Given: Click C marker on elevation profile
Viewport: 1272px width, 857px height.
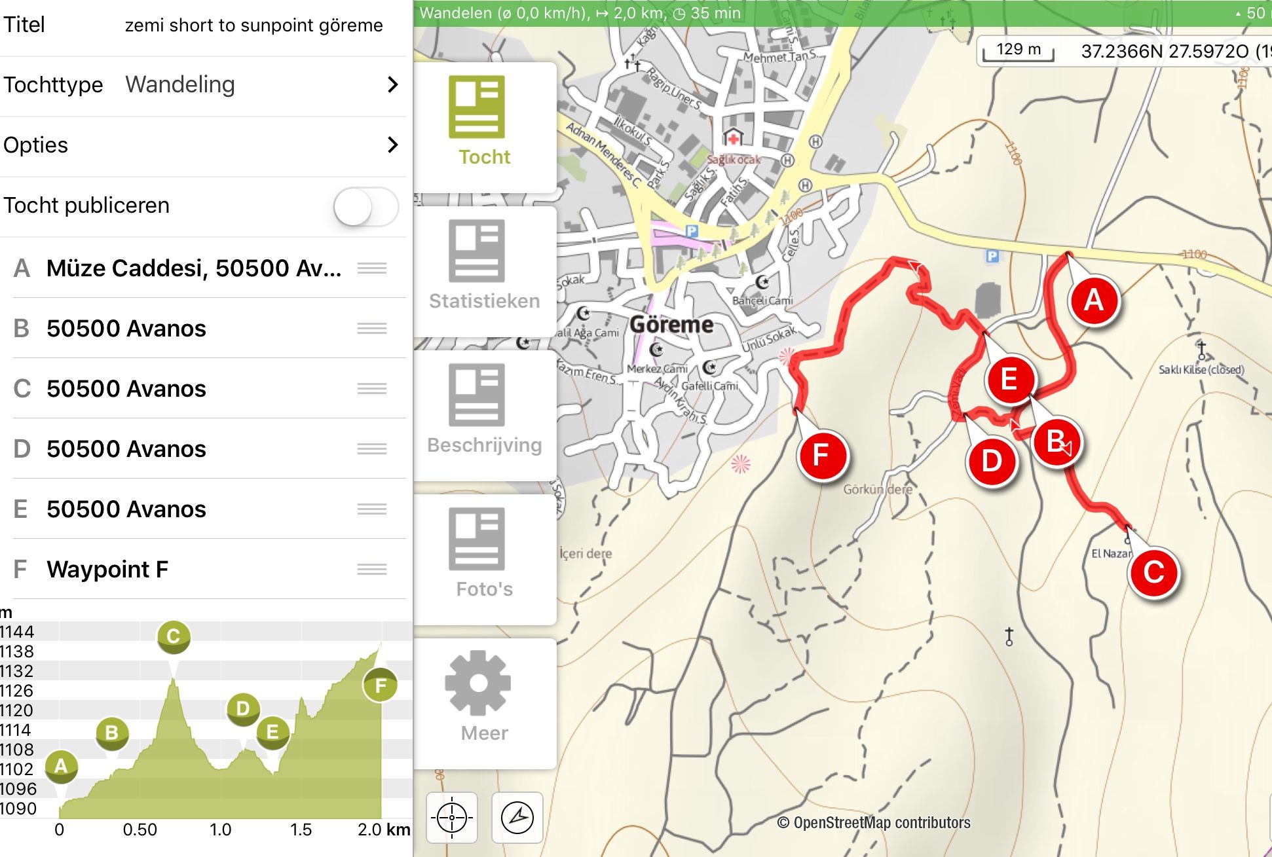Looking at the screenshot, I should point(174,636).
